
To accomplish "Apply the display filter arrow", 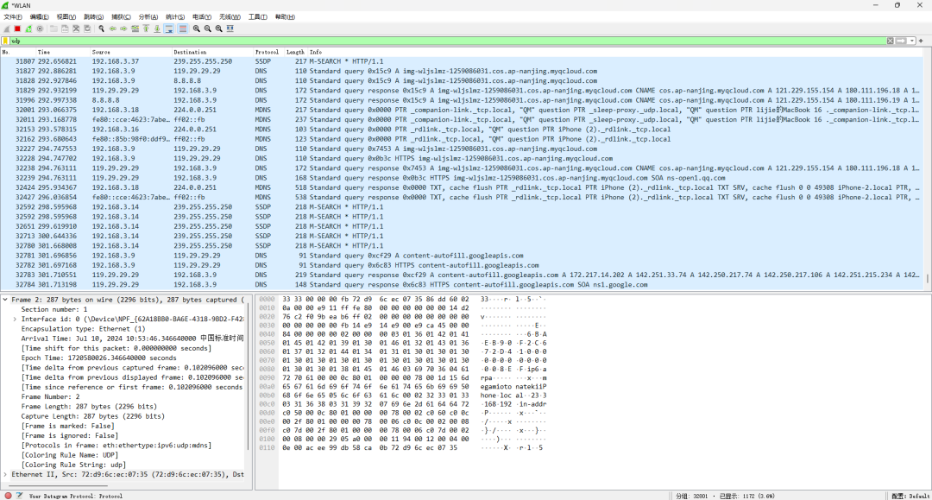I will [x=901, y=41].
